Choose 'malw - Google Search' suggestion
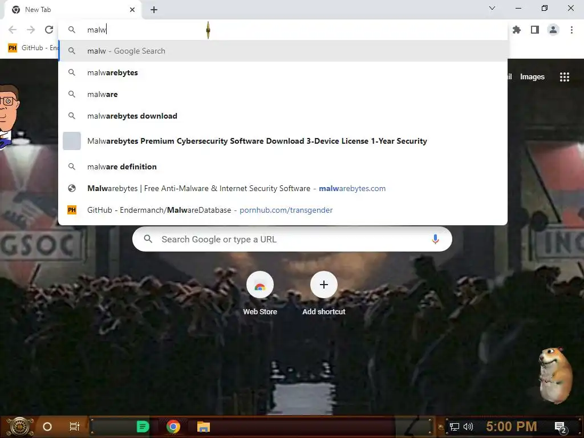This screenshot has height=438, width=584. pos(283,51)
